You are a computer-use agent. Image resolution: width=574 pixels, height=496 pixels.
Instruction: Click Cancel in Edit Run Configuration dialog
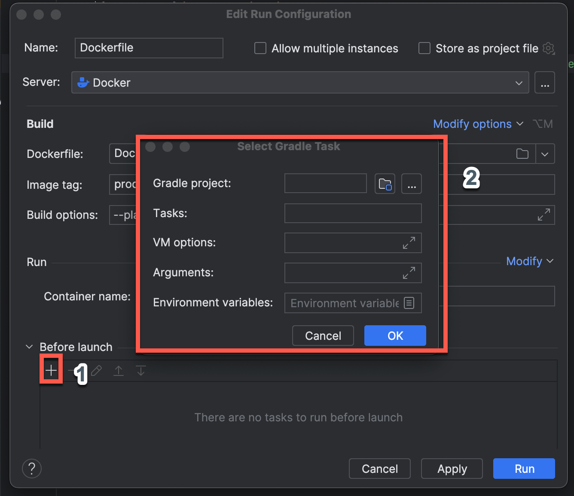[x=380, y=469]
